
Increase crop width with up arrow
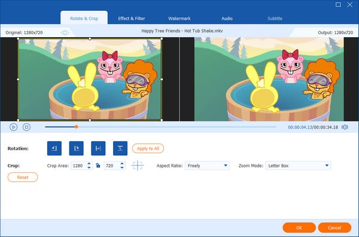[x=89, y=163]
